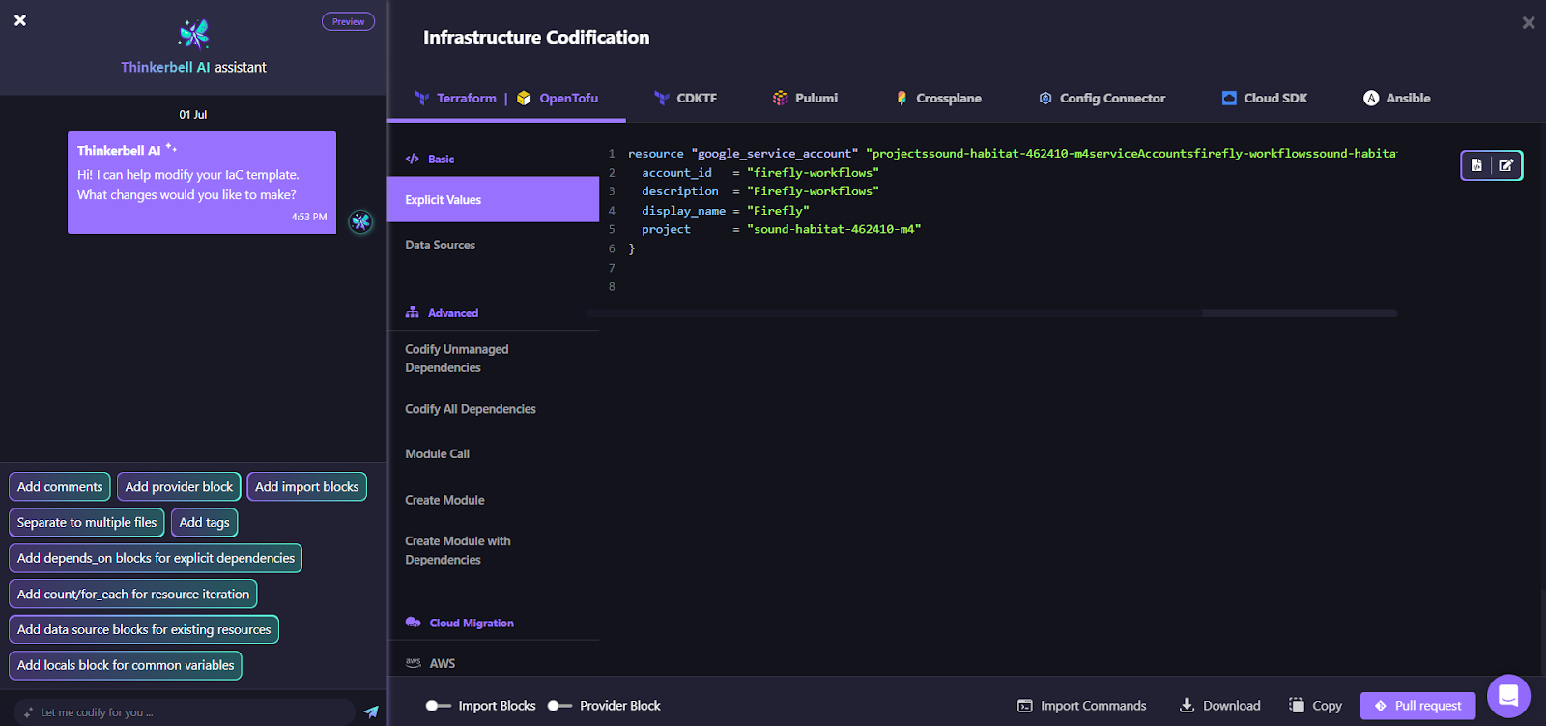Viewport: 1546px width, 726px height.
Task: Copy the code to clipboard
Action: click(1316, 706)
